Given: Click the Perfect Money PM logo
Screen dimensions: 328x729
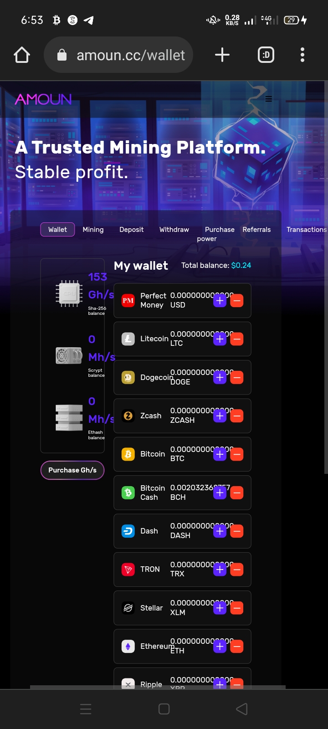Looking at the screenshot, I should click(x=128, y=301).
